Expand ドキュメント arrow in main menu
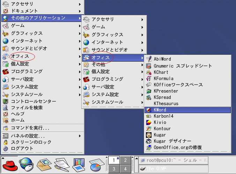This screenshot has width=236, height=174. coord(80,11)
